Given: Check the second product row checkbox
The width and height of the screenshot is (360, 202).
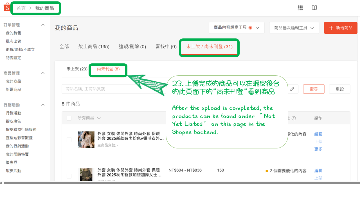Looking at the screenshot, I should click(69, 176).
